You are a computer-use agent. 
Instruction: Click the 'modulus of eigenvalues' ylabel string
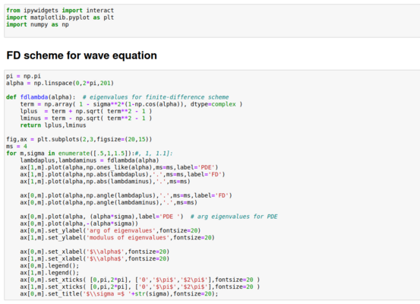point(128,238)
